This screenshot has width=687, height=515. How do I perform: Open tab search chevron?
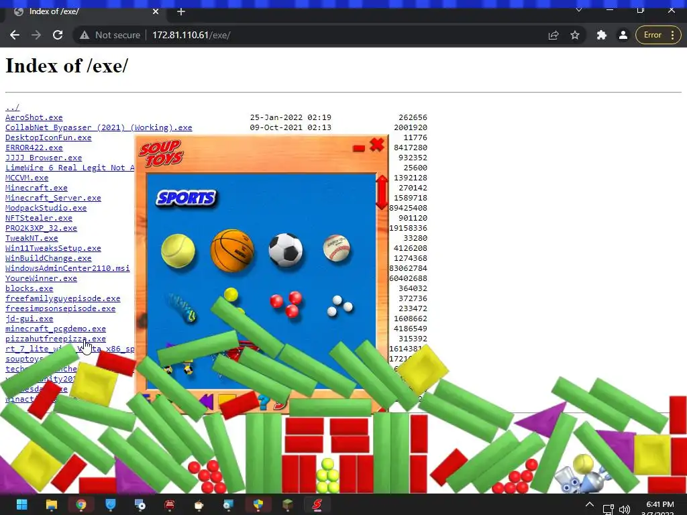pyautogui.click(x=579, y=9)
